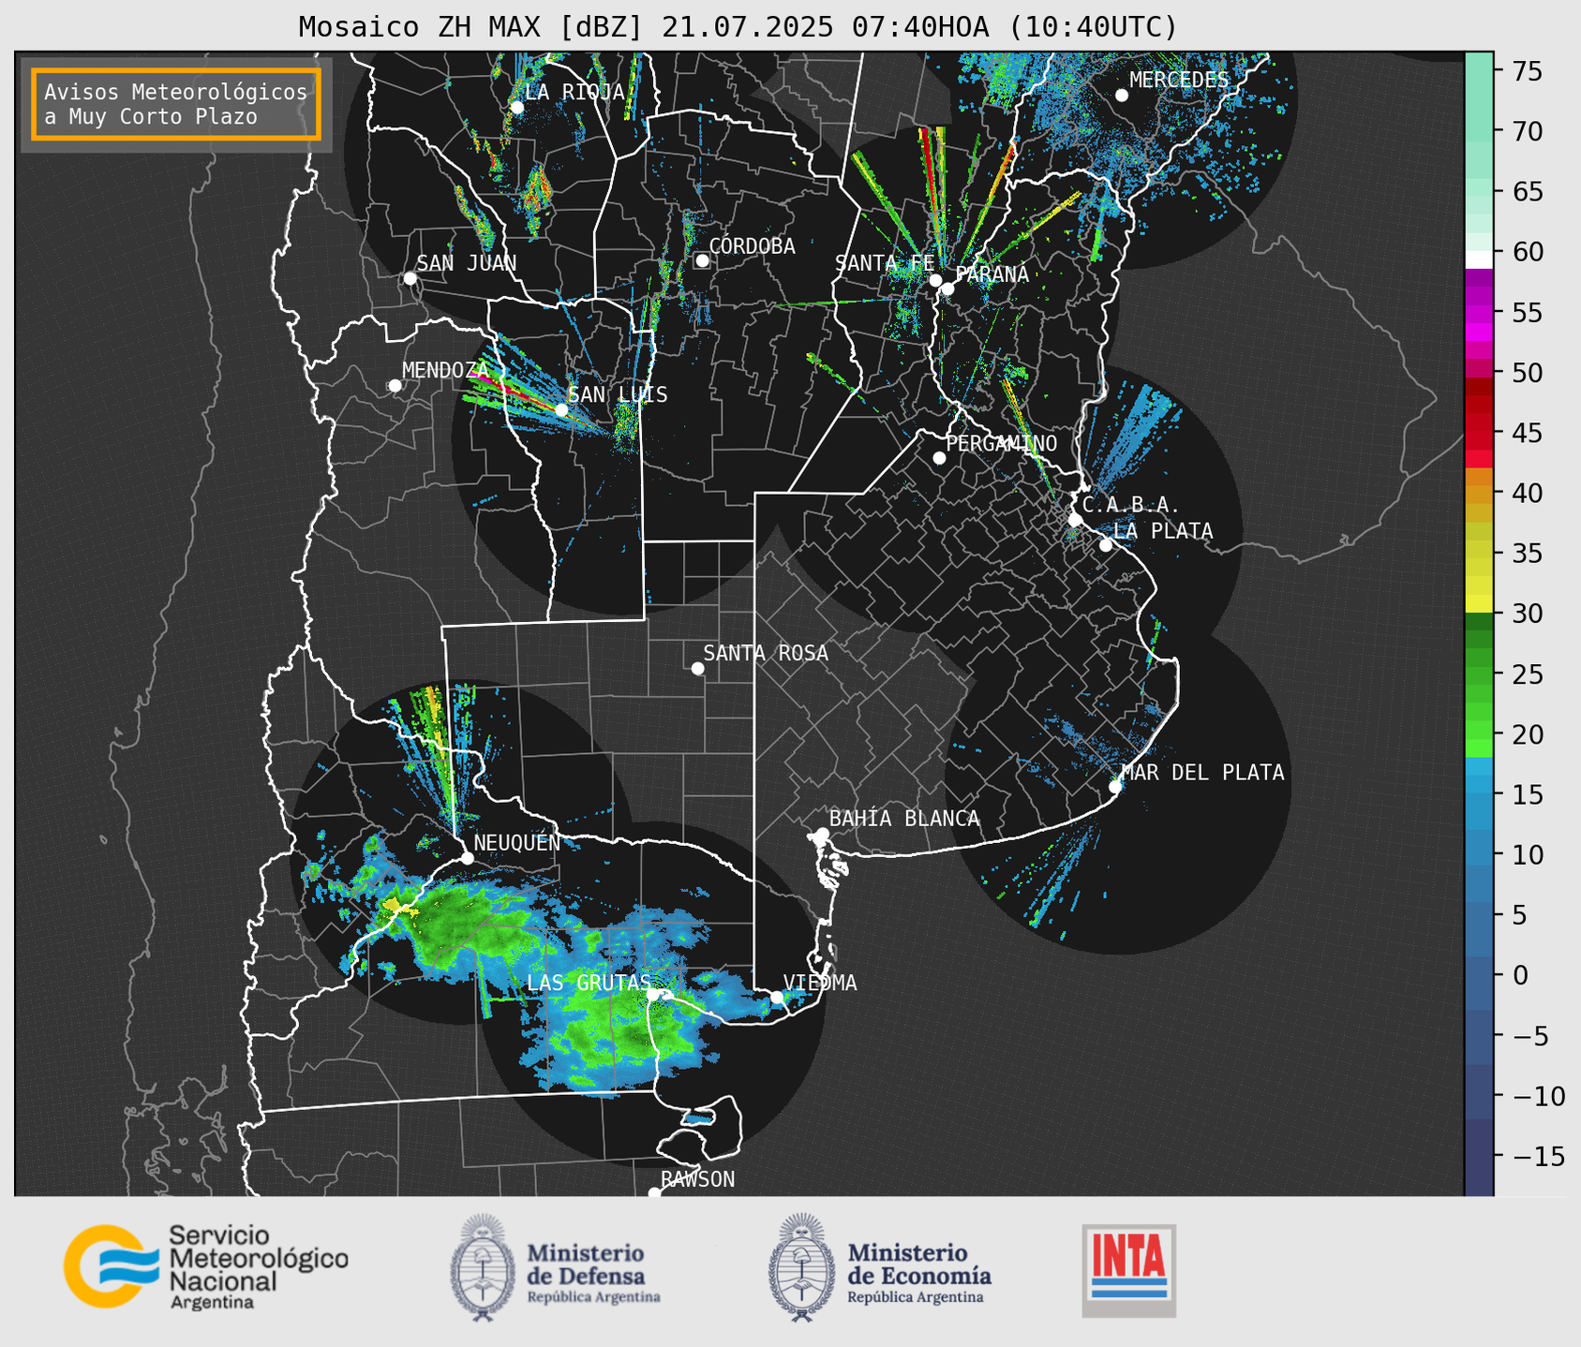Click the Ministerio de Defensa emblem
This screenshot has width=1581, height=1347.
point(483,1267)
